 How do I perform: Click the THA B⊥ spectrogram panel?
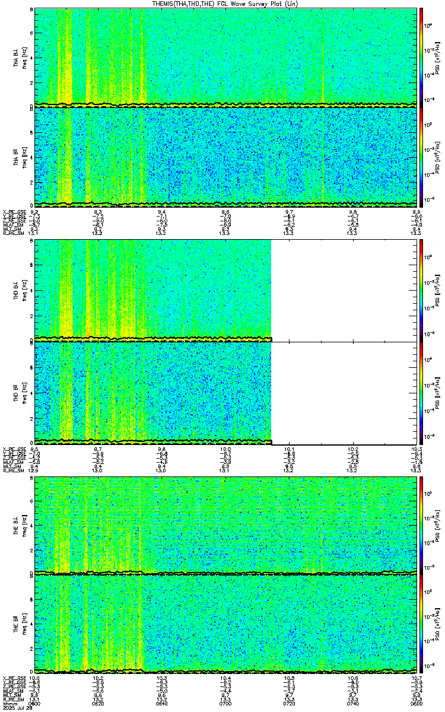click(226, 58)
